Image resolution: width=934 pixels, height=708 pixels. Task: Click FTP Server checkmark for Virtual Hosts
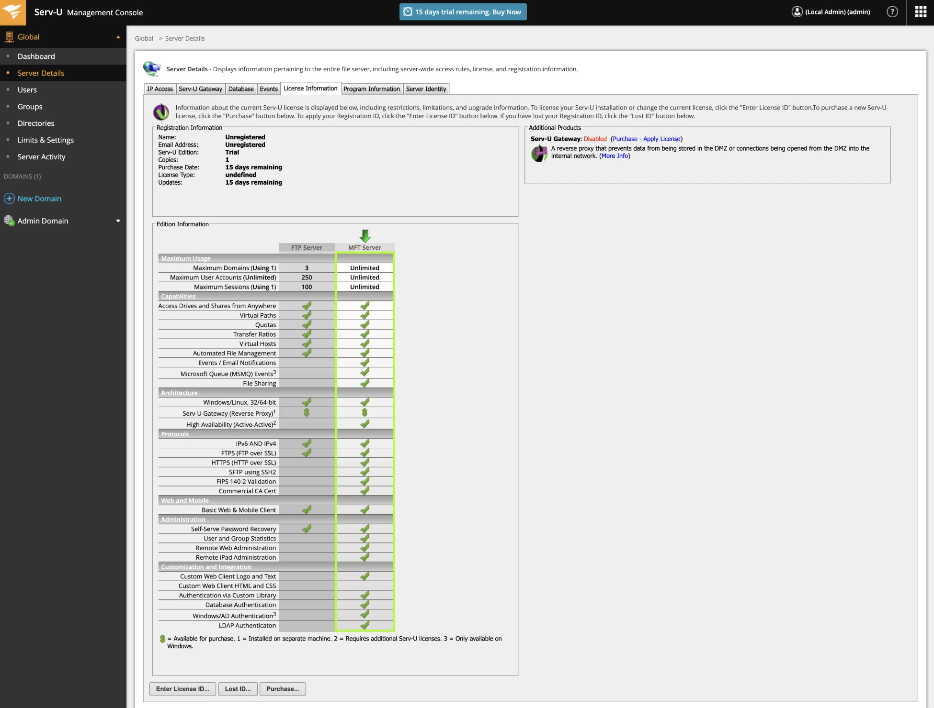[307, 343]
